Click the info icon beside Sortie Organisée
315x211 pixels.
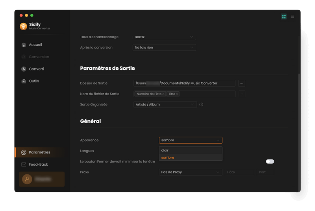coord(201,105)
